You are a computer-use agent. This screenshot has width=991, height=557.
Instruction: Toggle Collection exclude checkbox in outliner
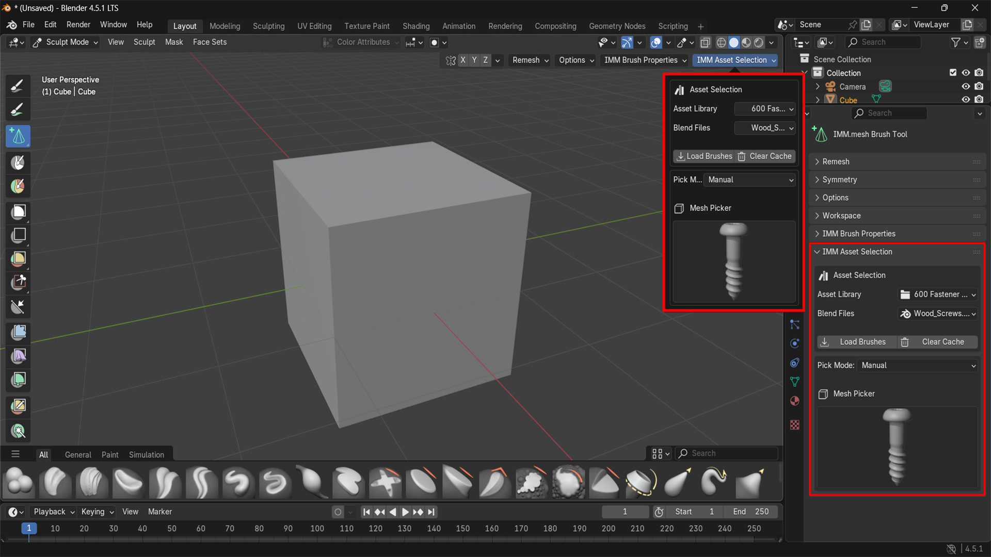[953, 73]
